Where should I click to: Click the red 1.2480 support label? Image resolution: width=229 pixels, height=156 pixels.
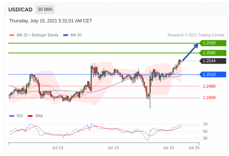point(209,86)
